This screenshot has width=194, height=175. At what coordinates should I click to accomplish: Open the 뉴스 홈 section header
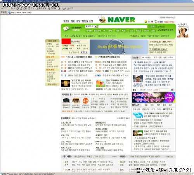135,57
